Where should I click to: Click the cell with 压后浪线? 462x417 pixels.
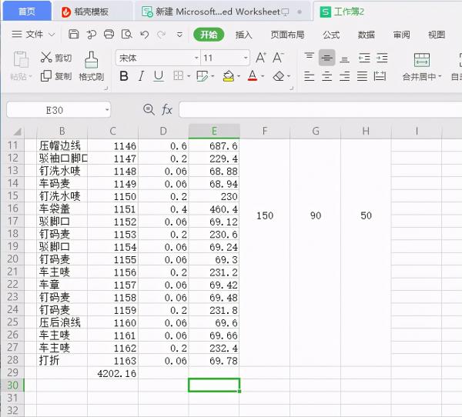[62, 322]
